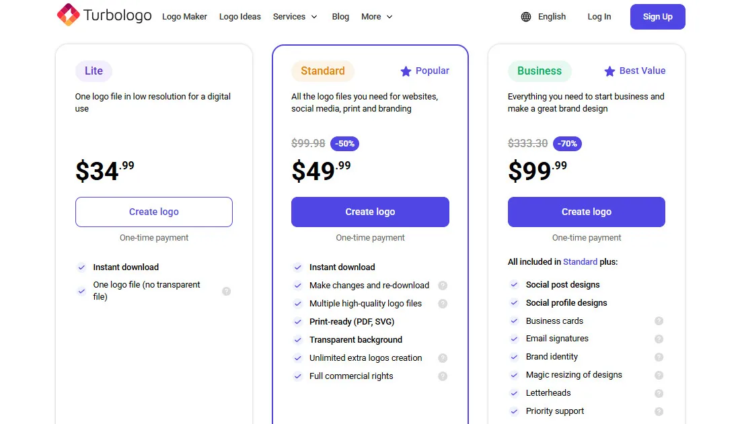Open help icon for Magic resizing of designs
Screen dimensions: 742x424
(x=659, y=375)
